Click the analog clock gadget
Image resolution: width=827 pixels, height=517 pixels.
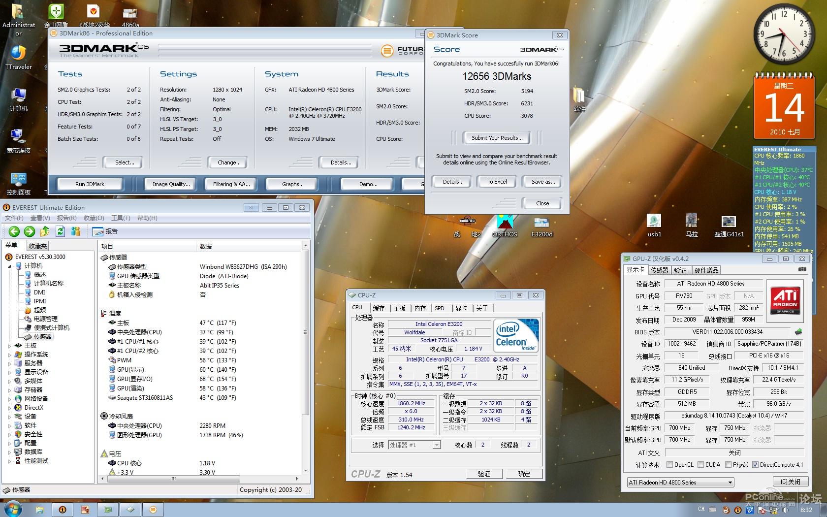click(x=784, y=33)
